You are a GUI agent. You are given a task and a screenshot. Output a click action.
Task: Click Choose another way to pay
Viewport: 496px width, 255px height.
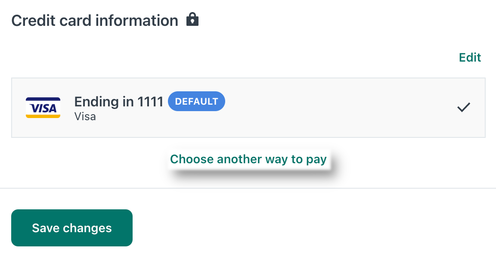pos(248,159)
